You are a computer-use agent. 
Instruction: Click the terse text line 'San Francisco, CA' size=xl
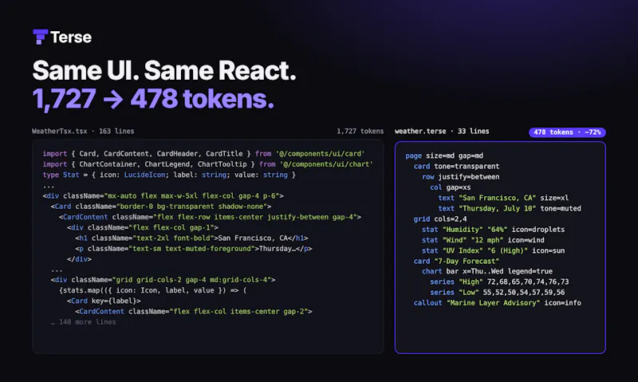503,198
